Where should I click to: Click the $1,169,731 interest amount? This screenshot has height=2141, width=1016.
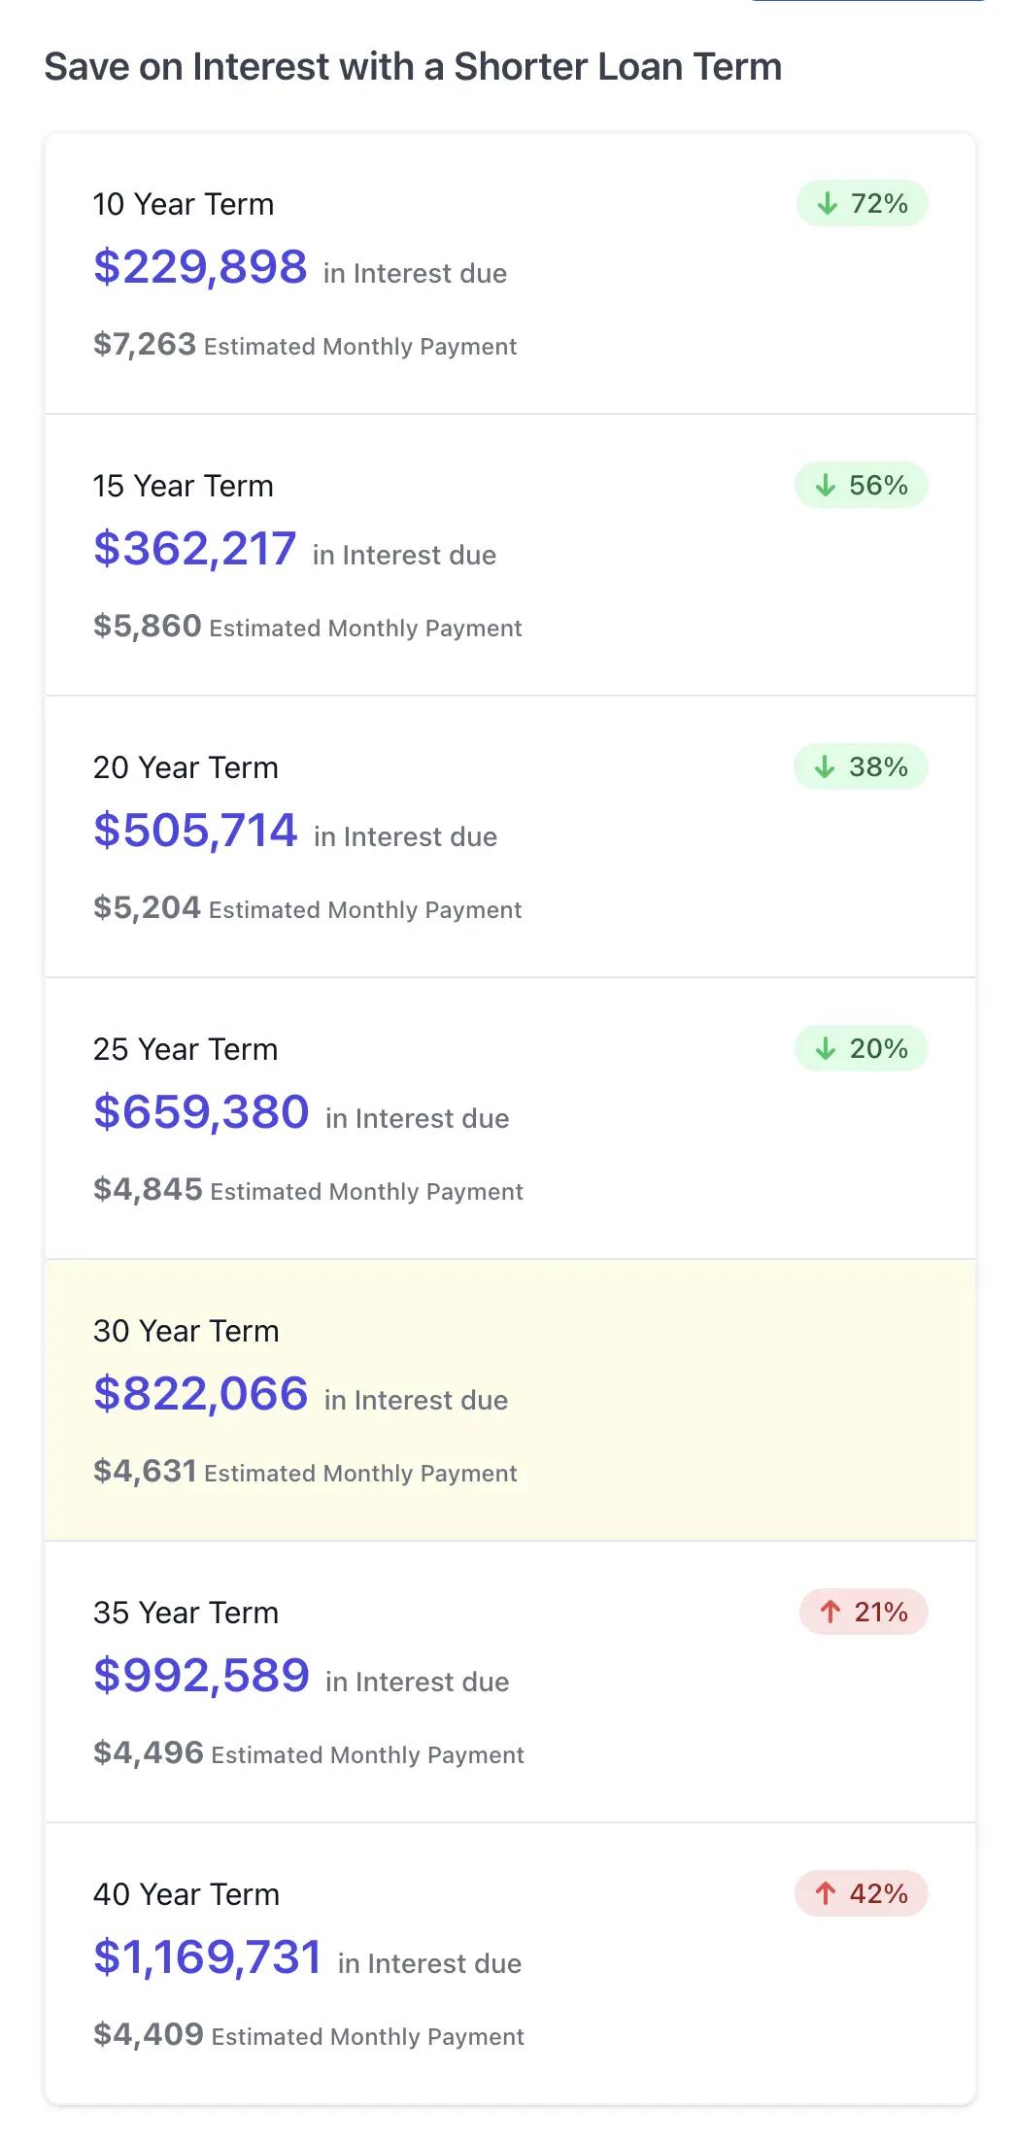[x=208, y=1957]
